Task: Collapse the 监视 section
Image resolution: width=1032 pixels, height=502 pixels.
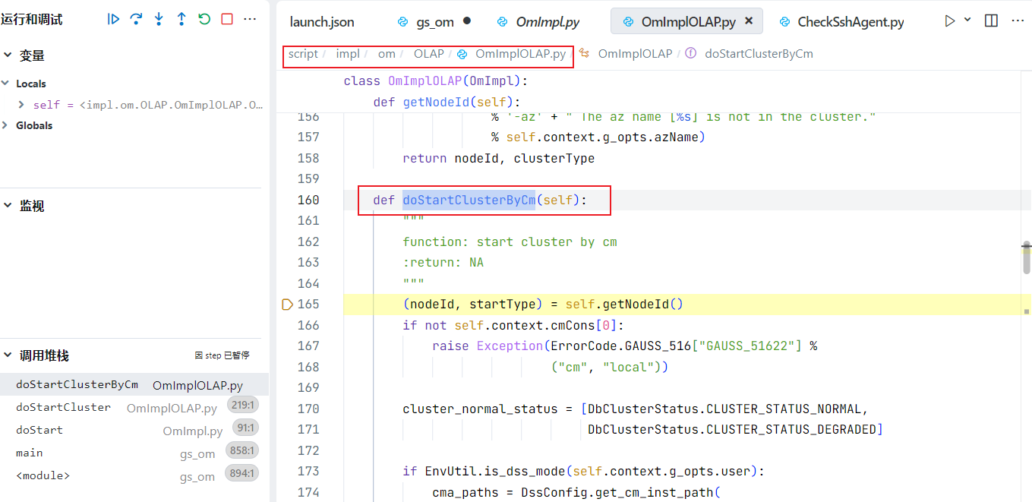Action: [x=8, y=206]
